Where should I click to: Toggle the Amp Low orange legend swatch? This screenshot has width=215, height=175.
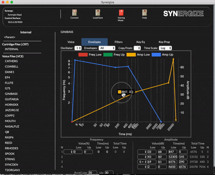[x=131, y=55]
